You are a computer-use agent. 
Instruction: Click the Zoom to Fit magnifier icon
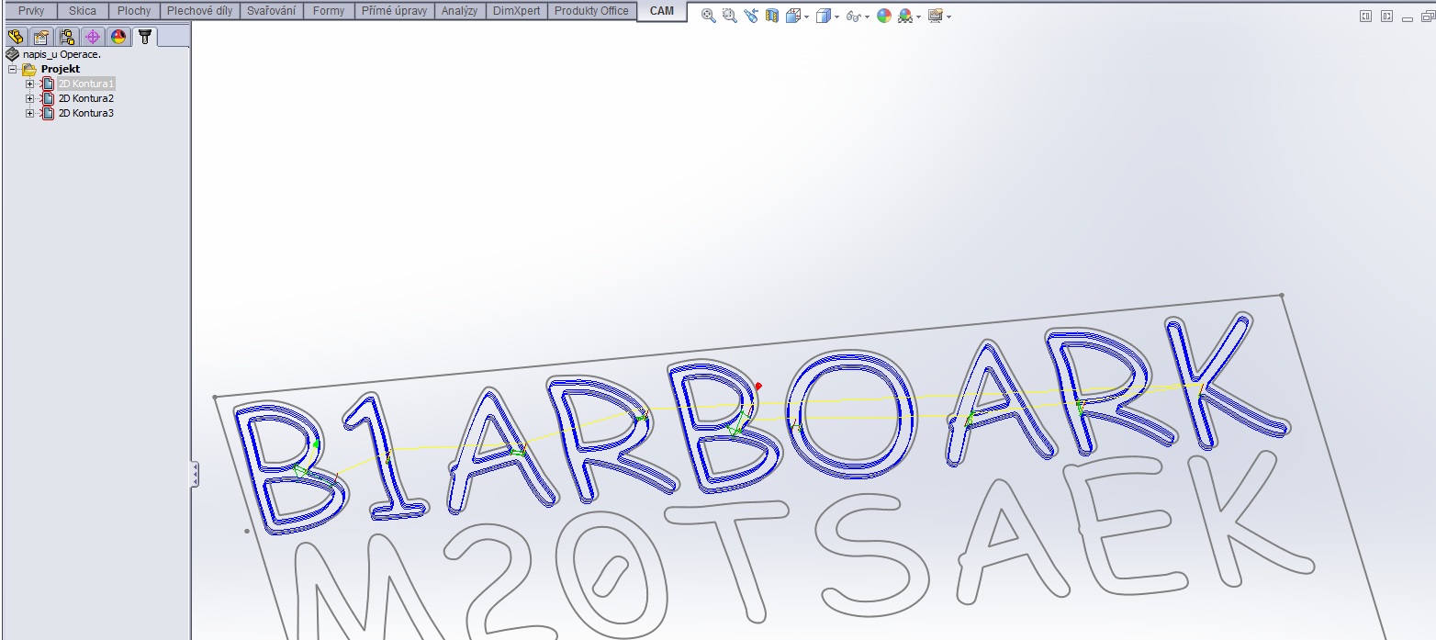[708, 16]
